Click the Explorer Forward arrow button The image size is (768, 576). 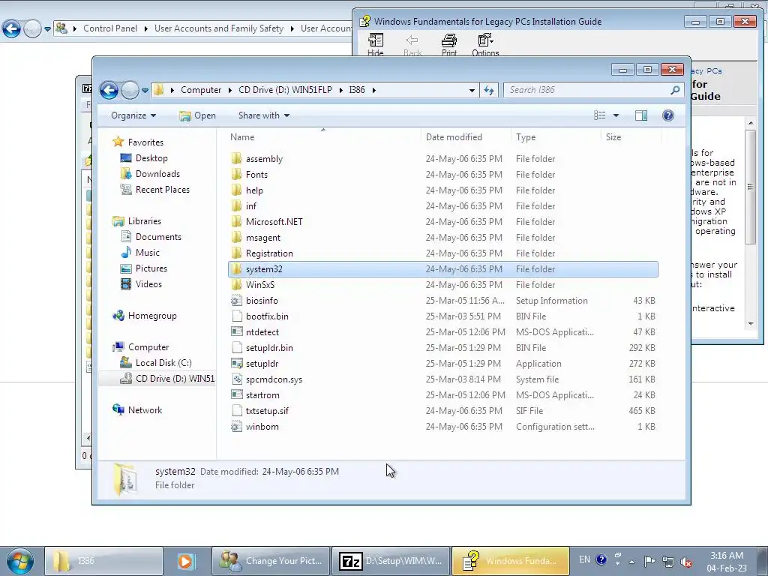[x=130, y=90]
